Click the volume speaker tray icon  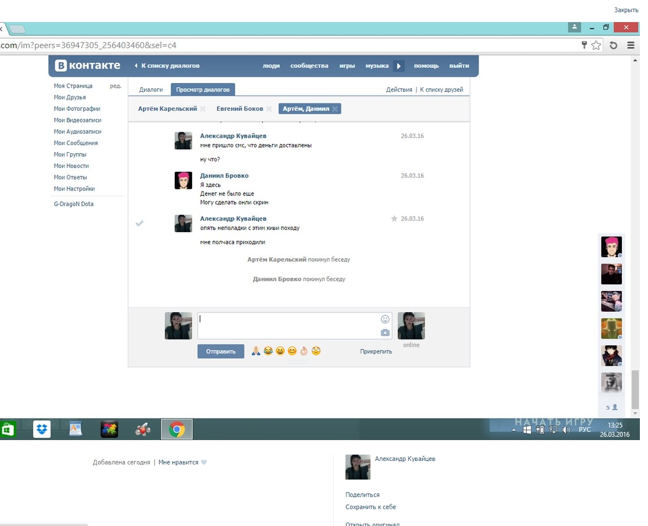click(566, 430)
